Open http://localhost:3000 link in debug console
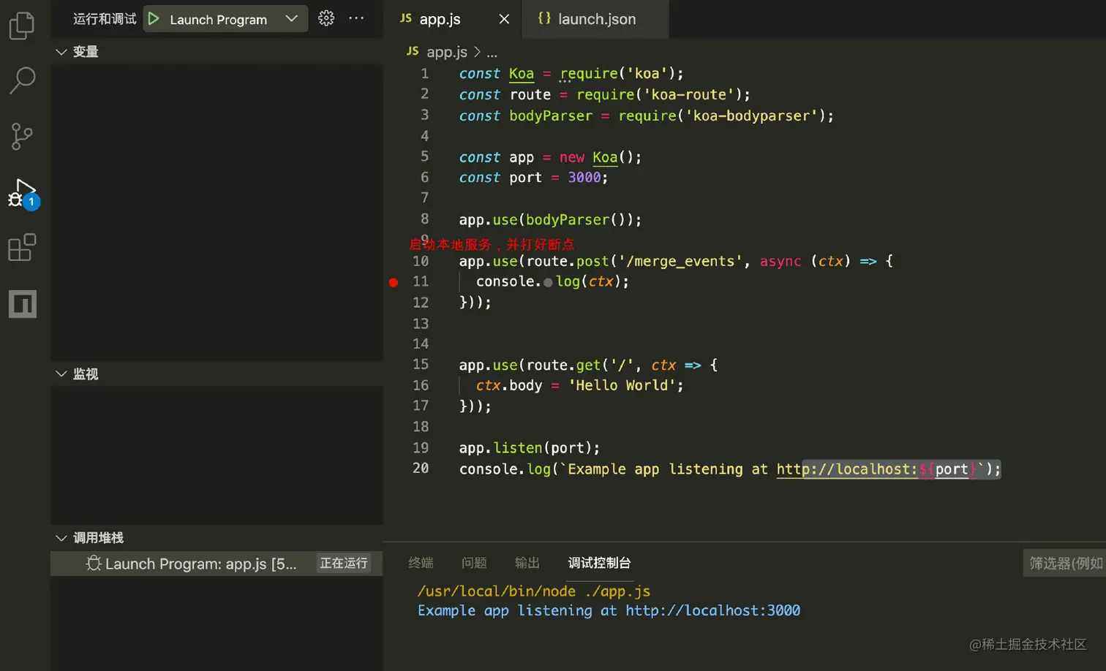The height and width of the screenshot is (671, 1106). click(712, 610)
